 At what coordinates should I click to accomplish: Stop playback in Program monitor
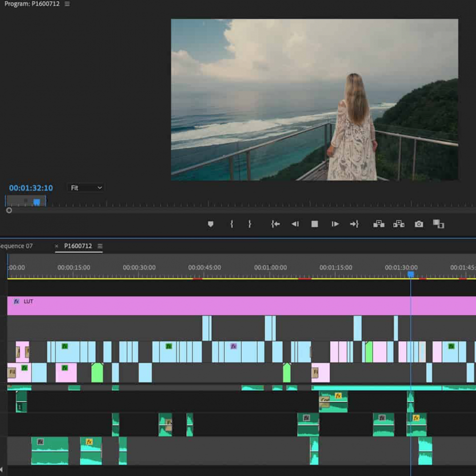click(x=314, y=224)
